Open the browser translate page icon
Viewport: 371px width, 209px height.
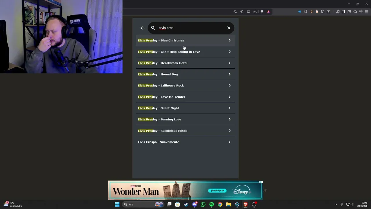(235, 12)
